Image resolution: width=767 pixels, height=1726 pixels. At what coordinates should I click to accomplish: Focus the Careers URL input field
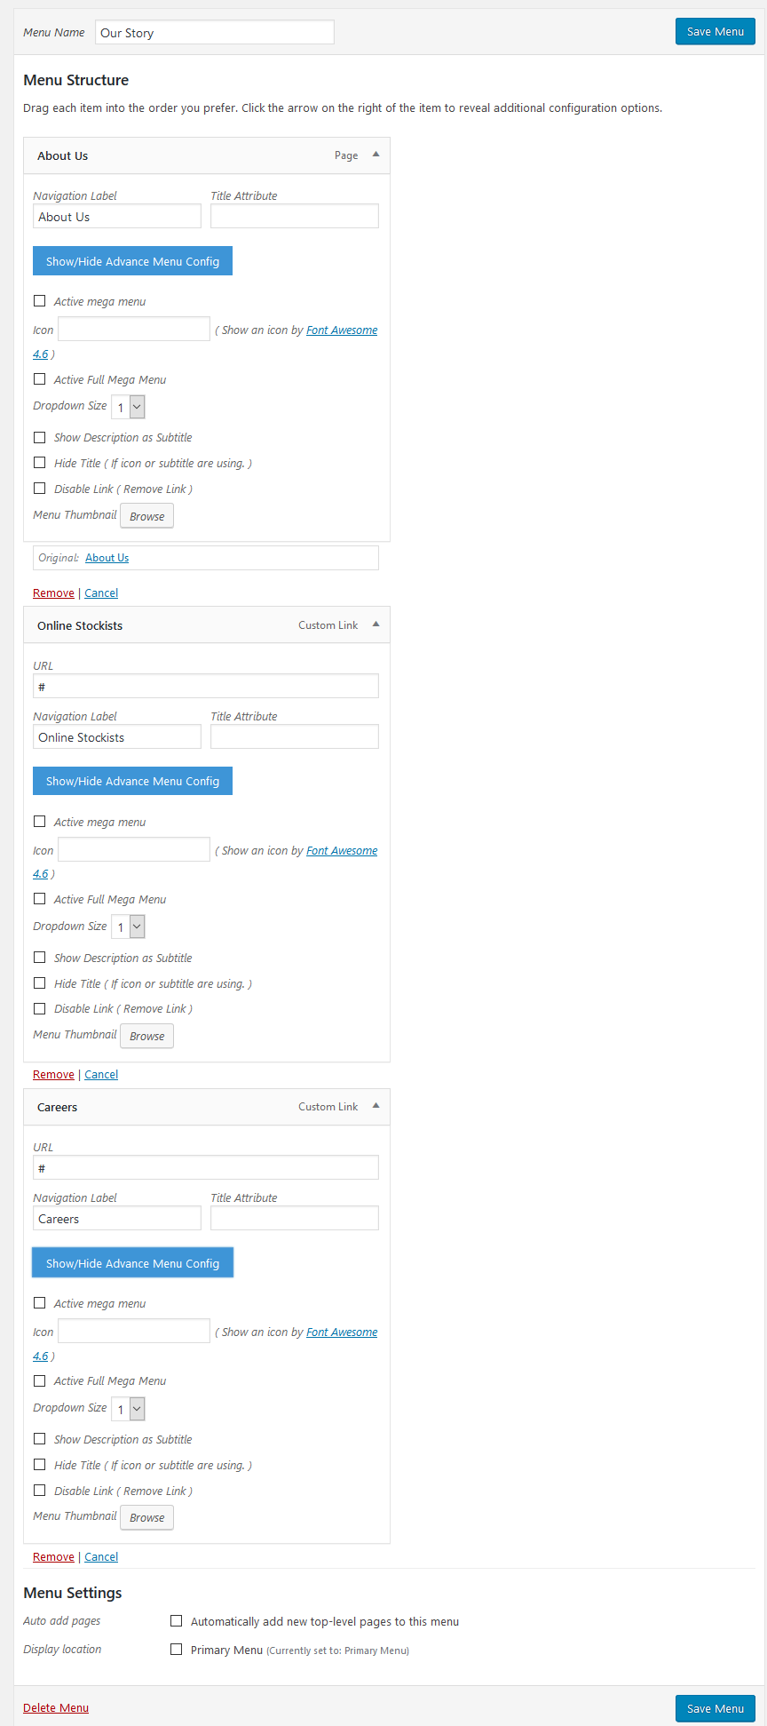tap(206, 1167)
